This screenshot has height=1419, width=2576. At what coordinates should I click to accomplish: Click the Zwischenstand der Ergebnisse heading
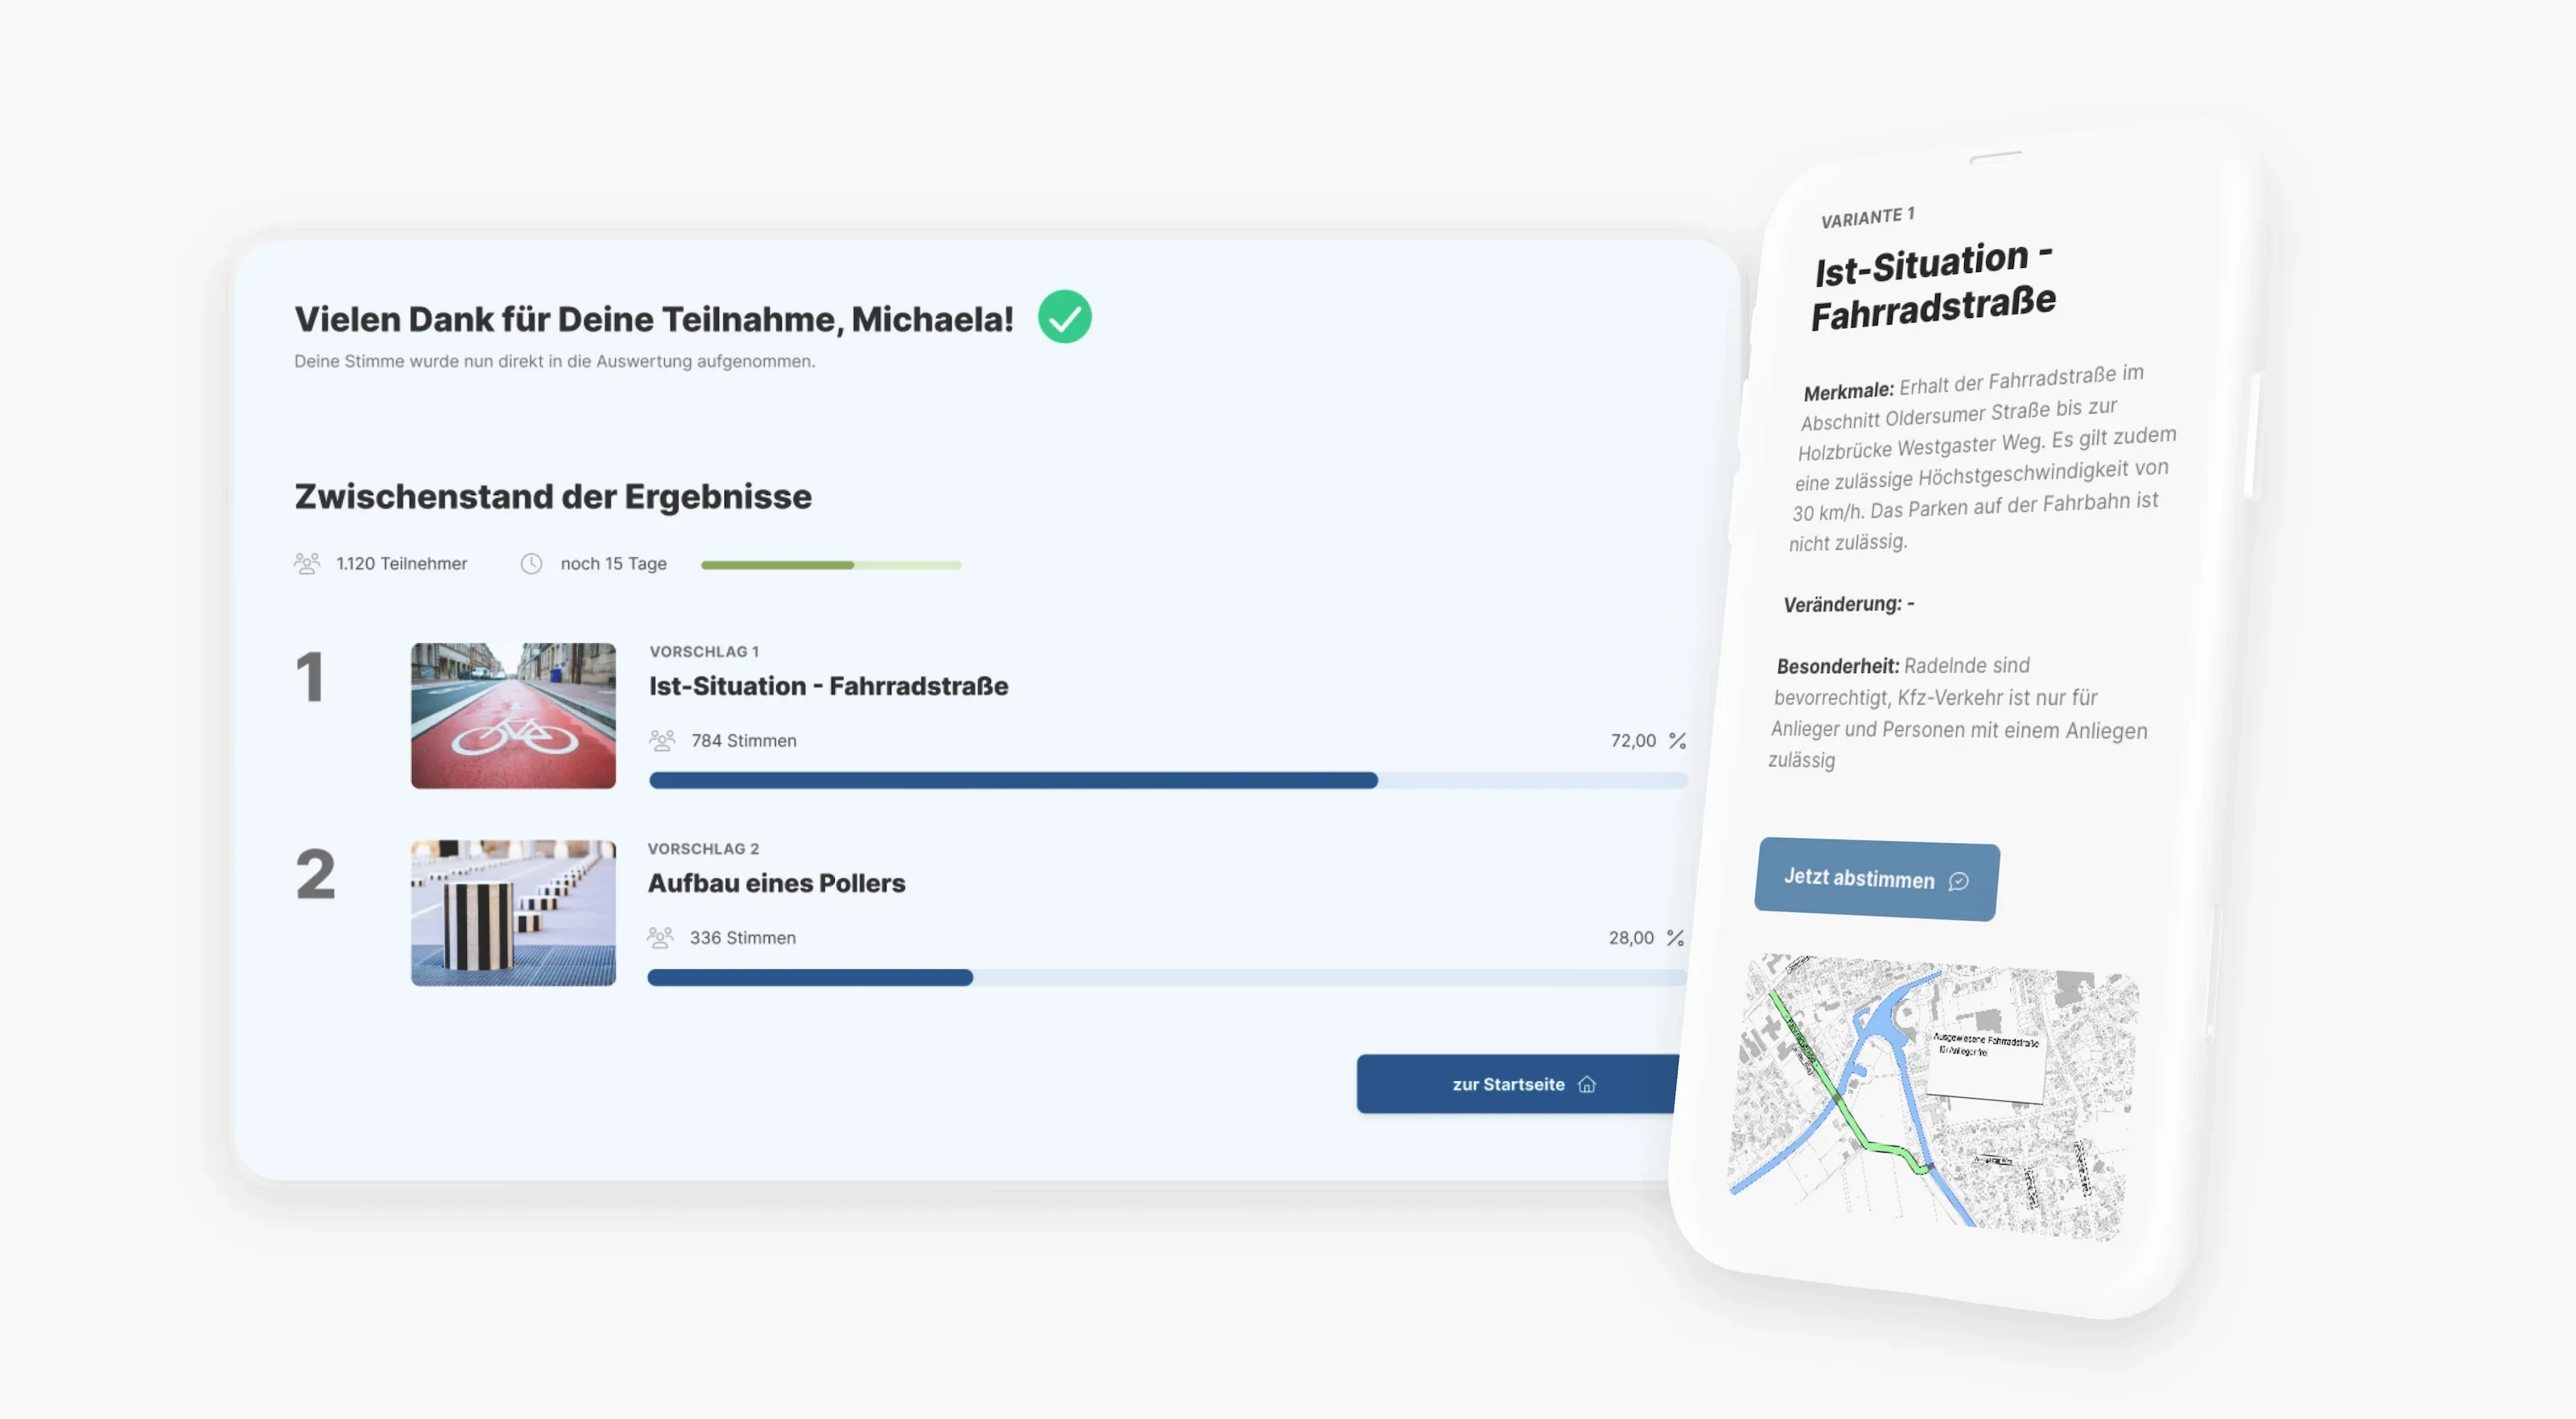pyautogui.click(x=553, y=497)
